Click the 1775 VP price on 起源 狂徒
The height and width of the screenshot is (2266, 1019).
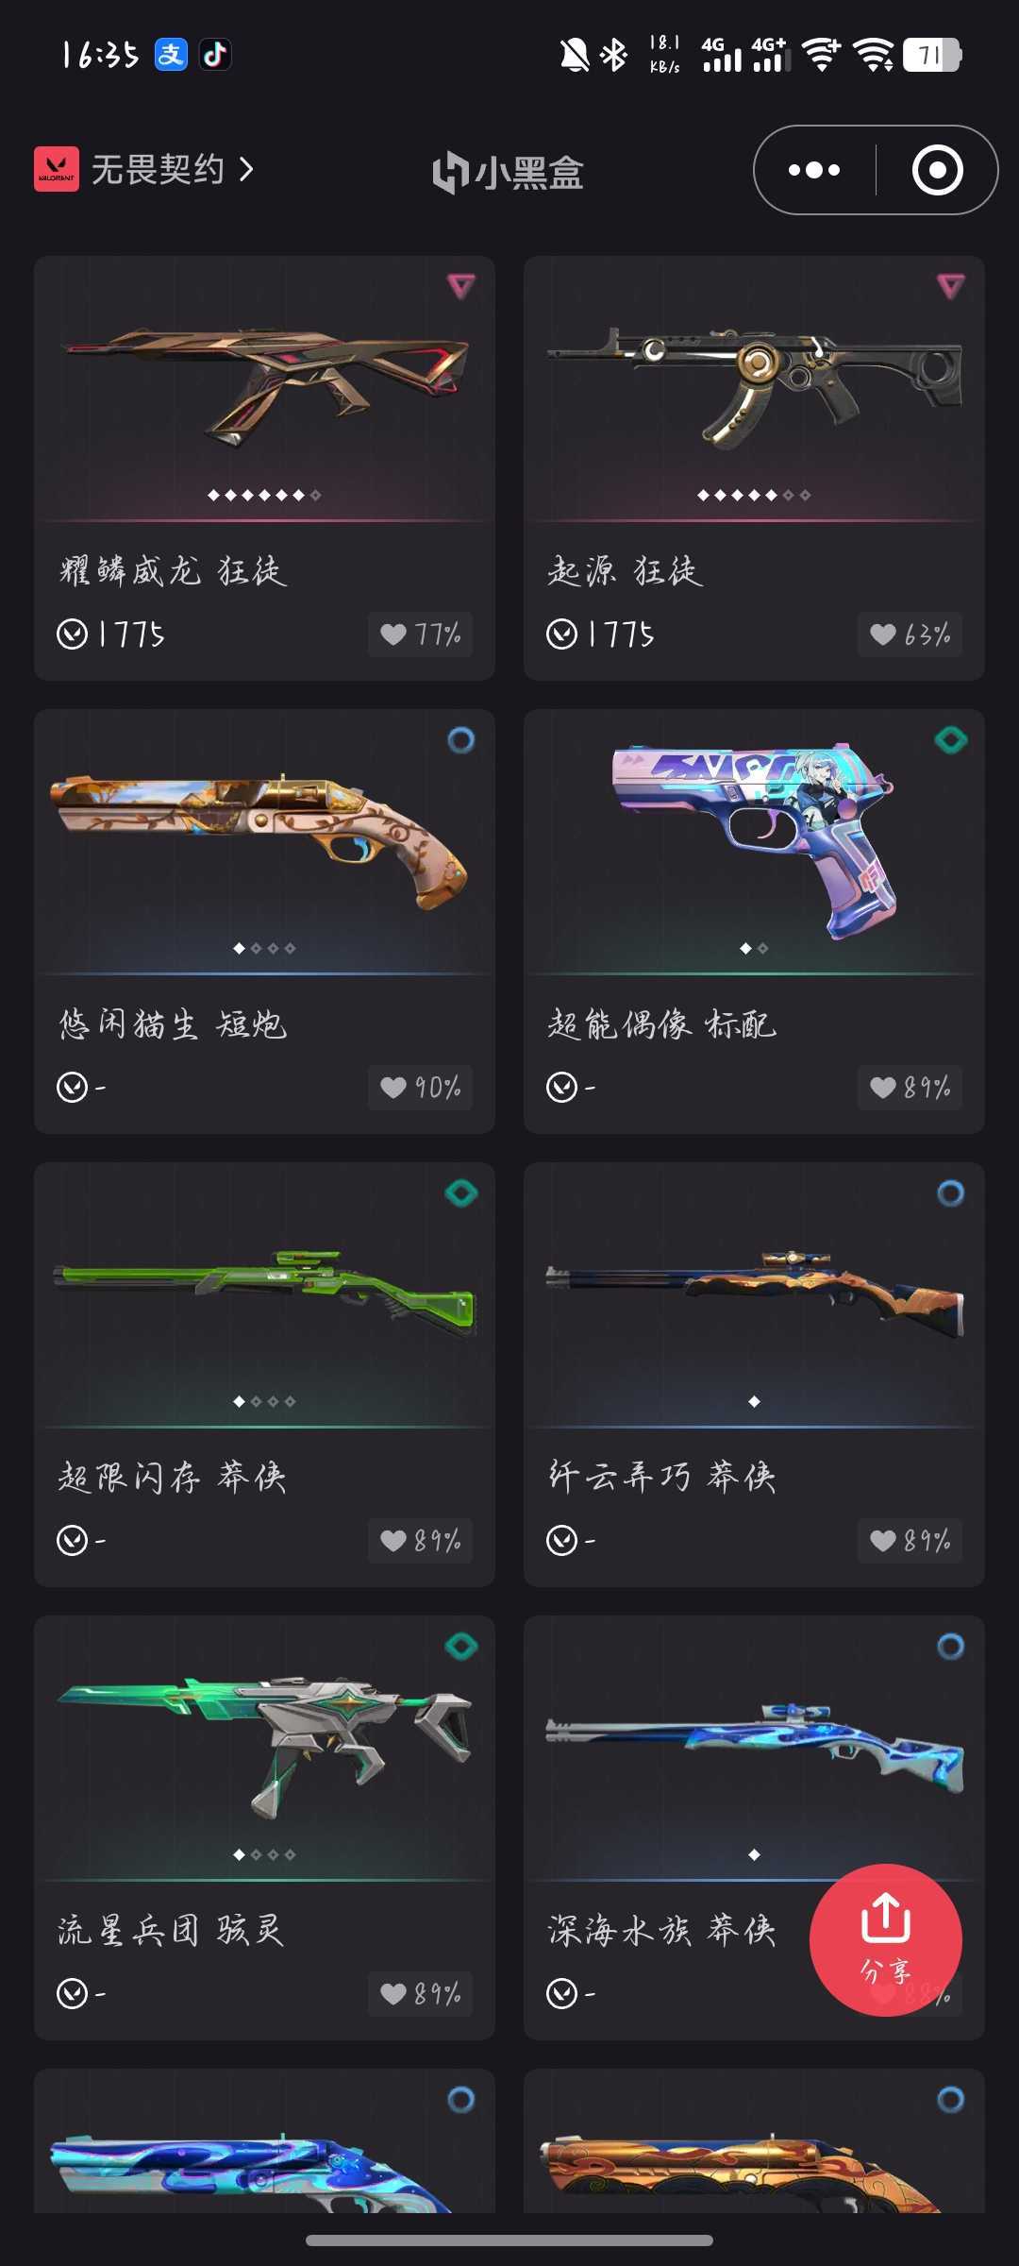pyautogui.click(x=600, y=634)
